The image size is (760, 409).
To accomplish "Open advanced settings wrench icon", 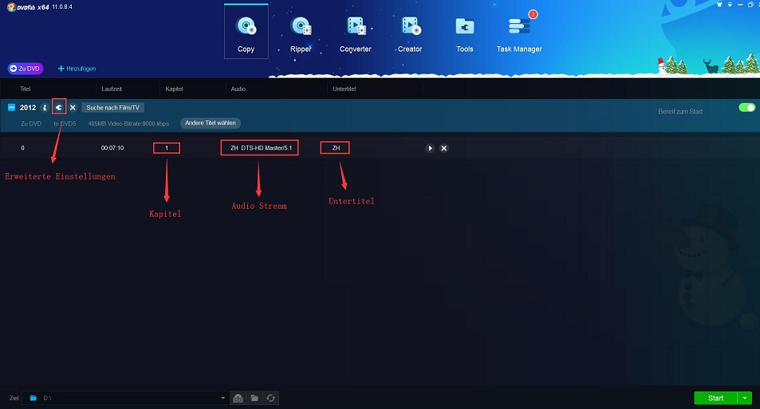I will [x=58, y=108].
